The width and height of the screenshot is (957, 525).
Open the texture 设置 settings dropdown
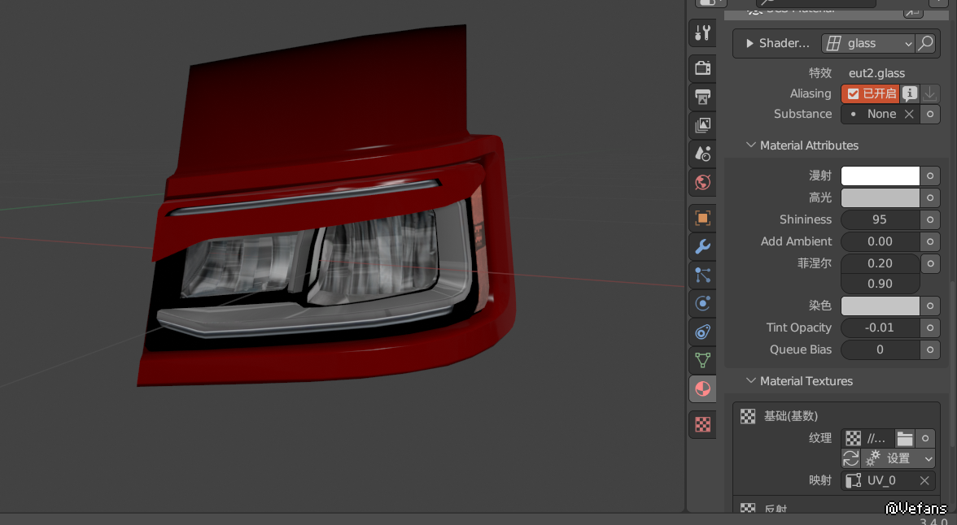pyautogui.click(x=898, y=458)
